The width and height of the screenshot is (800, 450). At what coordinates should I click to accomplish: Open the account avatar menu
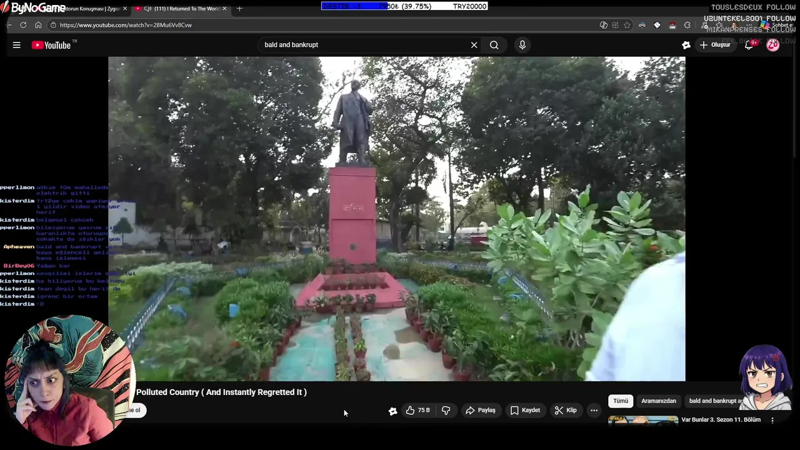773,45
